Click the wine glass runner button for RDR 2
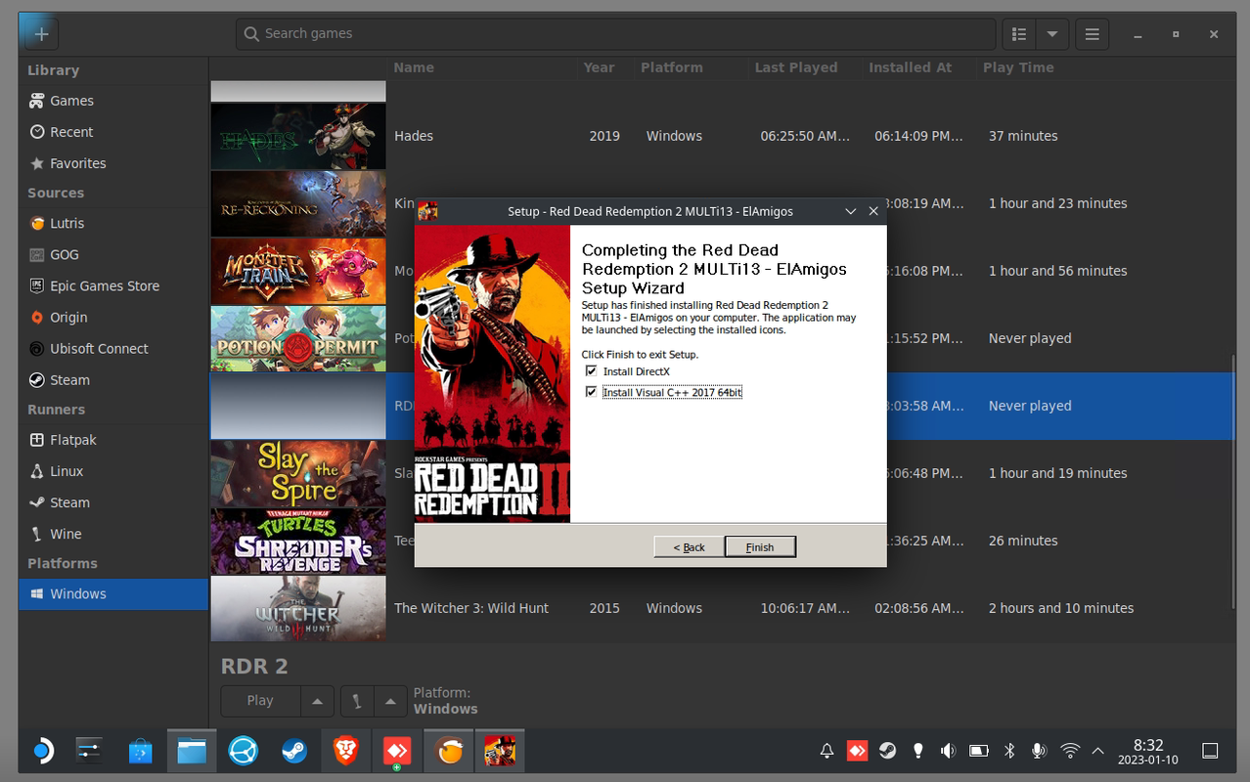Screen dimensions: 1250x782 pyautogui.click(x=357, y=701)
